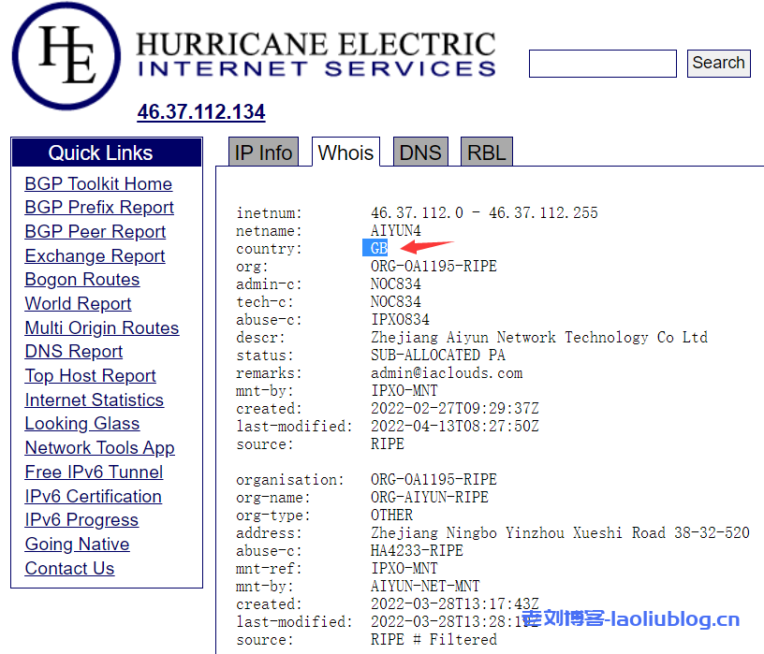
Task: Click the Multi Origin Routes link
Action: point(102,328)
